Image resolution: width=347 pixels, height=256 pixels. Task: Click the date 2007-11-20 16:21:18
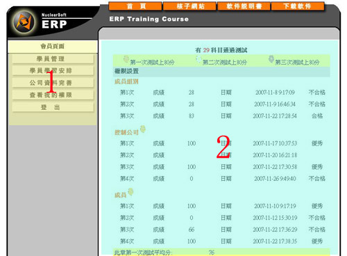coord(275,155)
